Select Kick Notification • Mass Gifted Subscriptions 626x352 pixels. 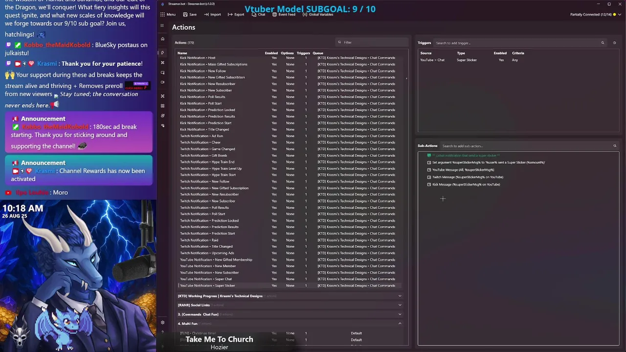(290, 64)
